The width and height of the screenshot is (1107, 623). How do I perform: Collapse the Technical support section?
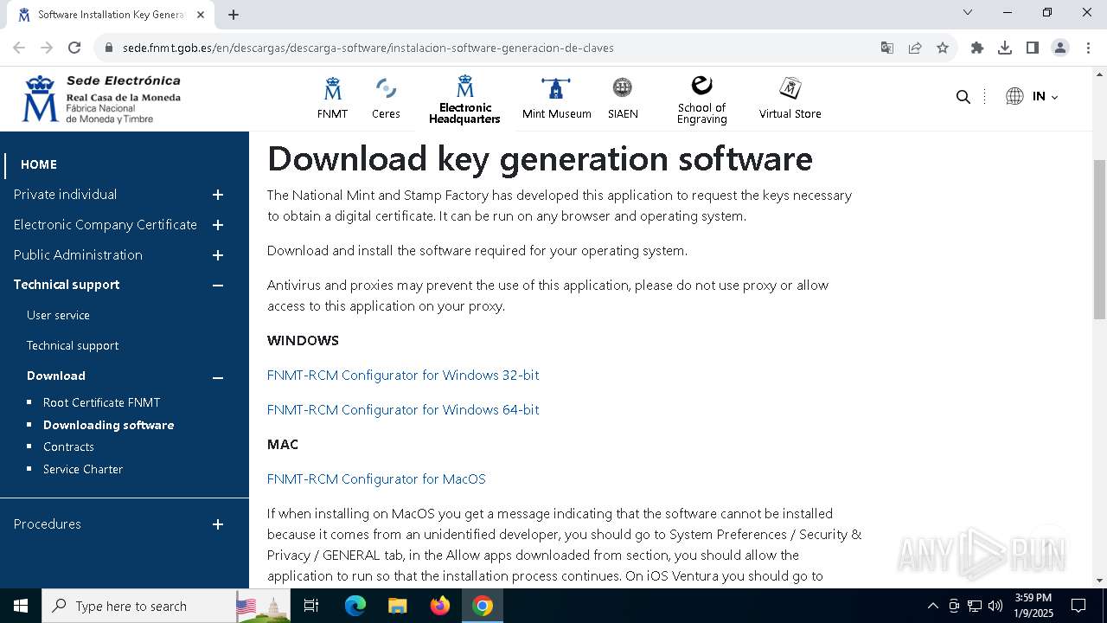click(218, 285)
